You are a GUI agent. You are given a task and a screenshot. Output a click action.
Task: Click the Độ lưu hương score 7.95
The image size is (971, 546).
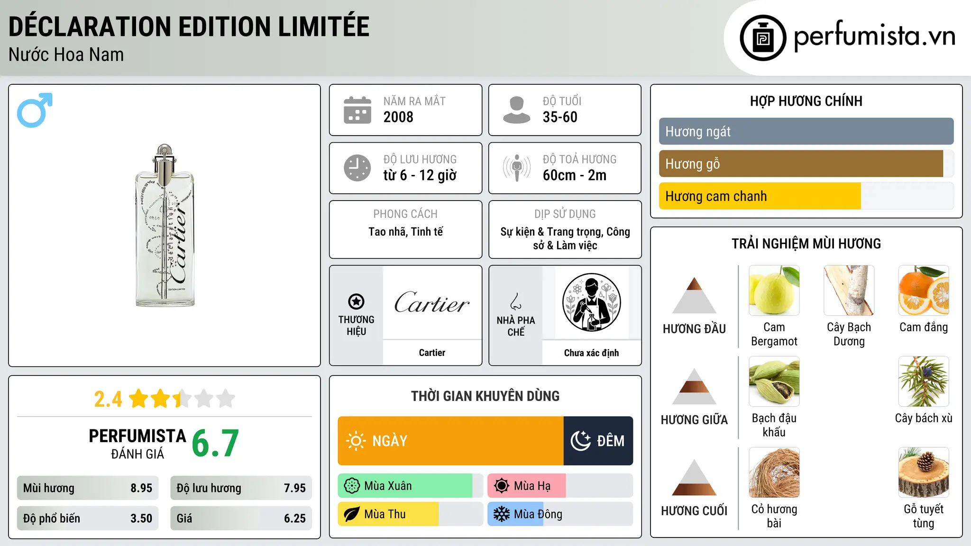coord(295,488)
